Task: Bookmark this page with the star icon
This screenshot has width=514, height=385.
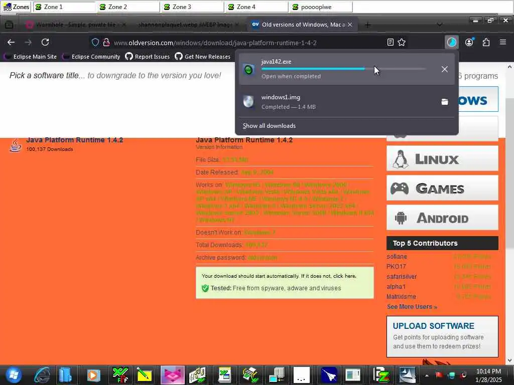Action: (x=402, y=42)
